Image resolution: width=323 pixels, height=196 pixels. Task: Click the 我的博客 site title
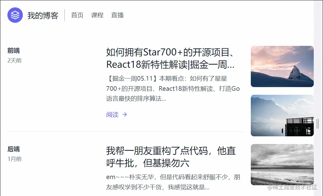point(43,15)
